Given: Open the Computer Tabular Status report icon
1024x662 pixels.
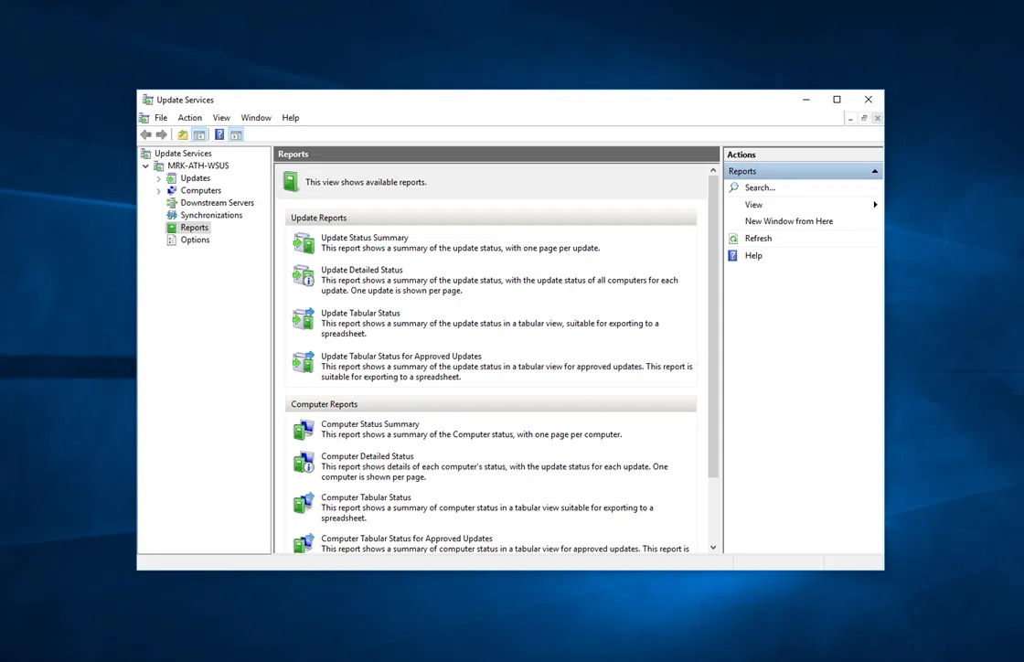Looking at the screenshot, I should (303, 503).
